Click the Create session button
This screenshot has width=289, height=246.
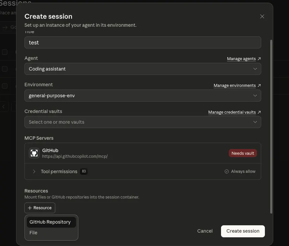coord(243,231)
